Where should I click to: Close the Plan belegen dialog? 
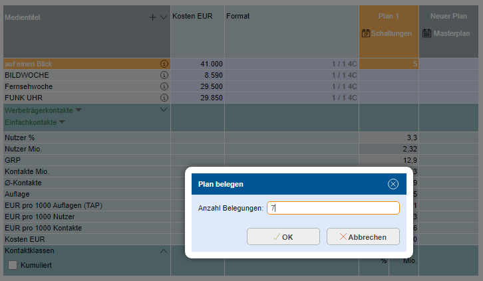(393, 184)
